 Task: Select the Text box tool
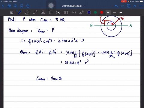coord(74,13)
